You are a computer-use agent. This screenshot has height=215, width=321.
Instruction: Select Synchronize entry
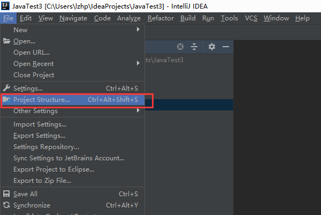pyautogui.click(x=72, y=205)
